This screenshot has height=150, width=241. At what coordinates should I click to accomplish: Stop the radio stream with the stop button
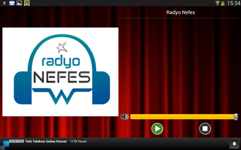(x=205, y=129)
